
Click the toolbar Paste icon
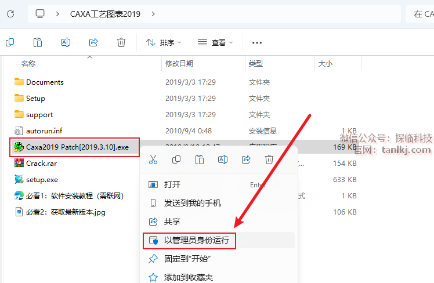[x=38, y=42]
